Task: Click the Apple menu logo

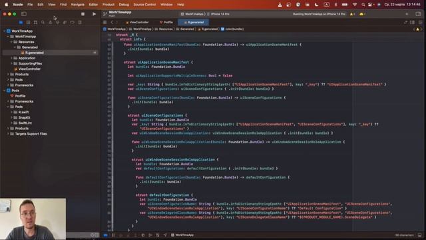Action: click(x=6, y=5)
